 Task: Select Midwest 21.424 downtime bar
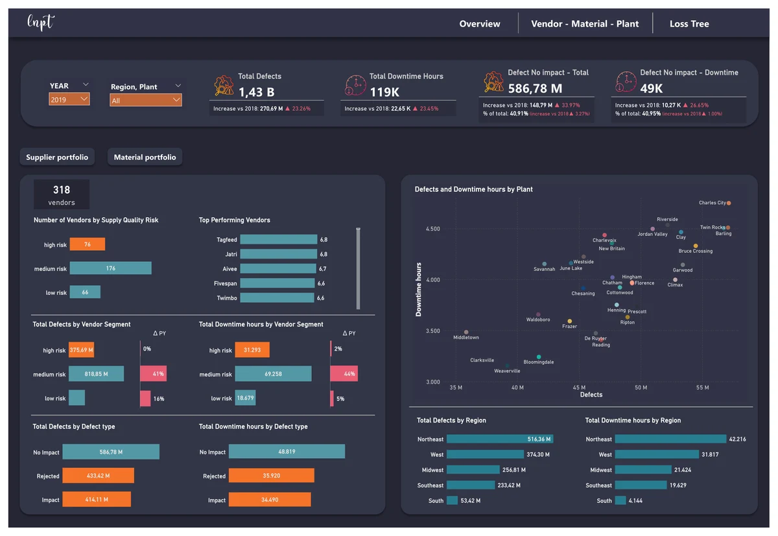(x=643, y=470)
